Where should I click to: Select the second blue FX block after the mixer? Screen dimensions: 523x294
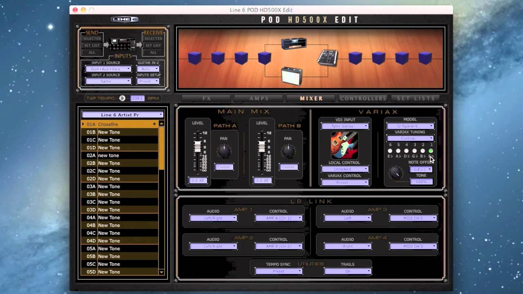[x=378, y=58]
